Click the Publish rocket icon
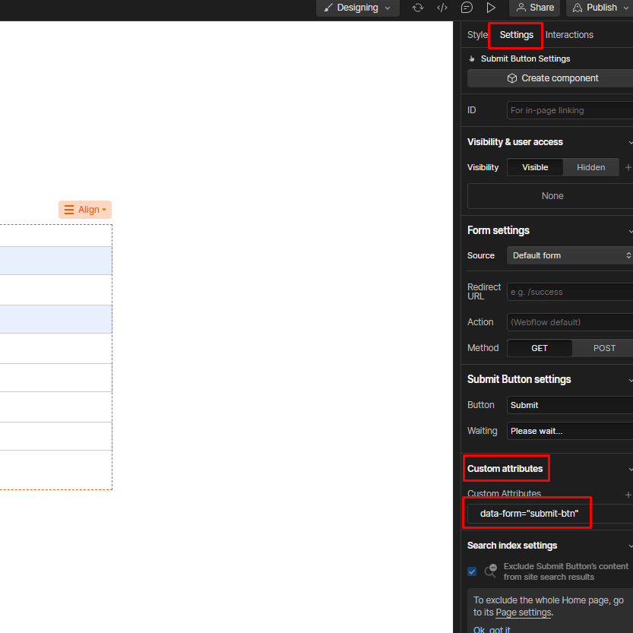Image resolution: width=633 pixels, height=633 pixels. 578,8
